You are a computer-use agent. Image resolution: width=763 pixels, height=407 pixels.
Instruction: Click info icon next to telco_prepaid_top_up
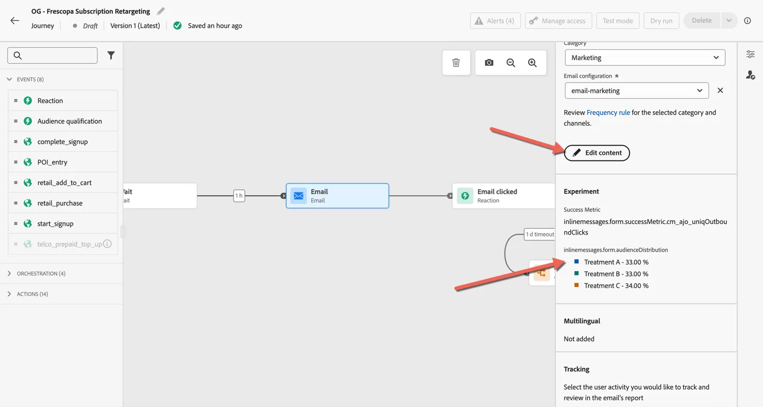107,244
